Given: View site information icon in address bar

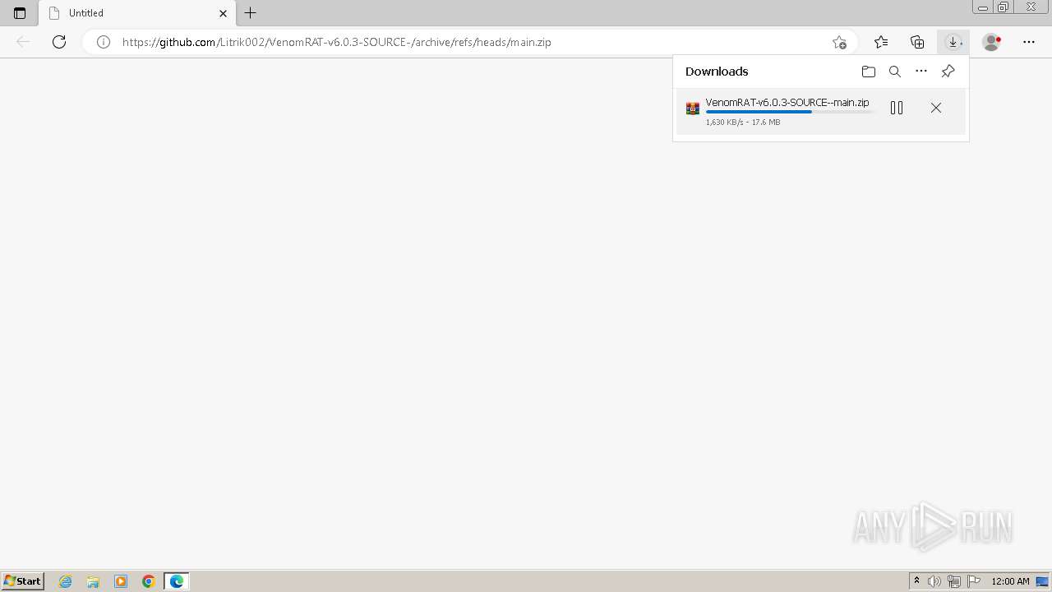Looking at the screenshot, I should point(104,42).
